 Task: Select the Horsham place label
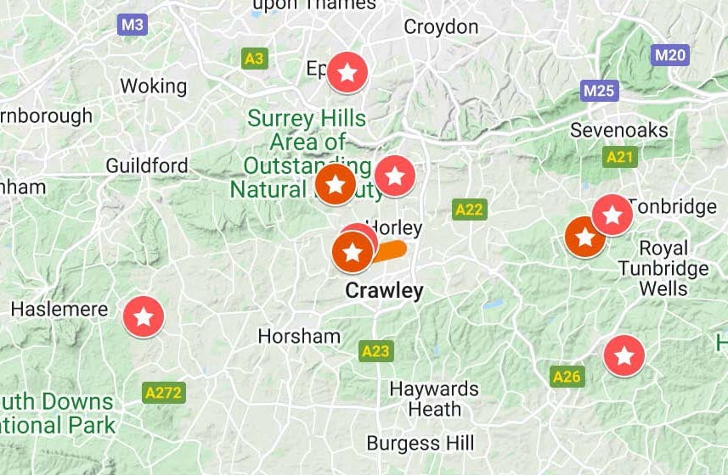coord(299,336)
